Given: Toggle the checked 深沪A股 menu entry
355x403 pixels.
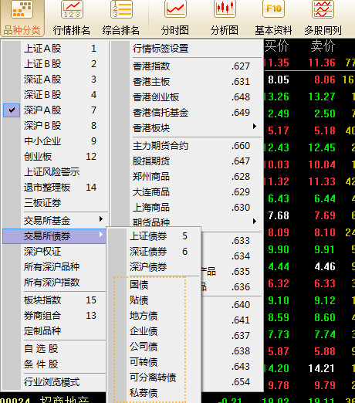Looking at the screenshot, I should pyautogui.click(x=55, y=110).
